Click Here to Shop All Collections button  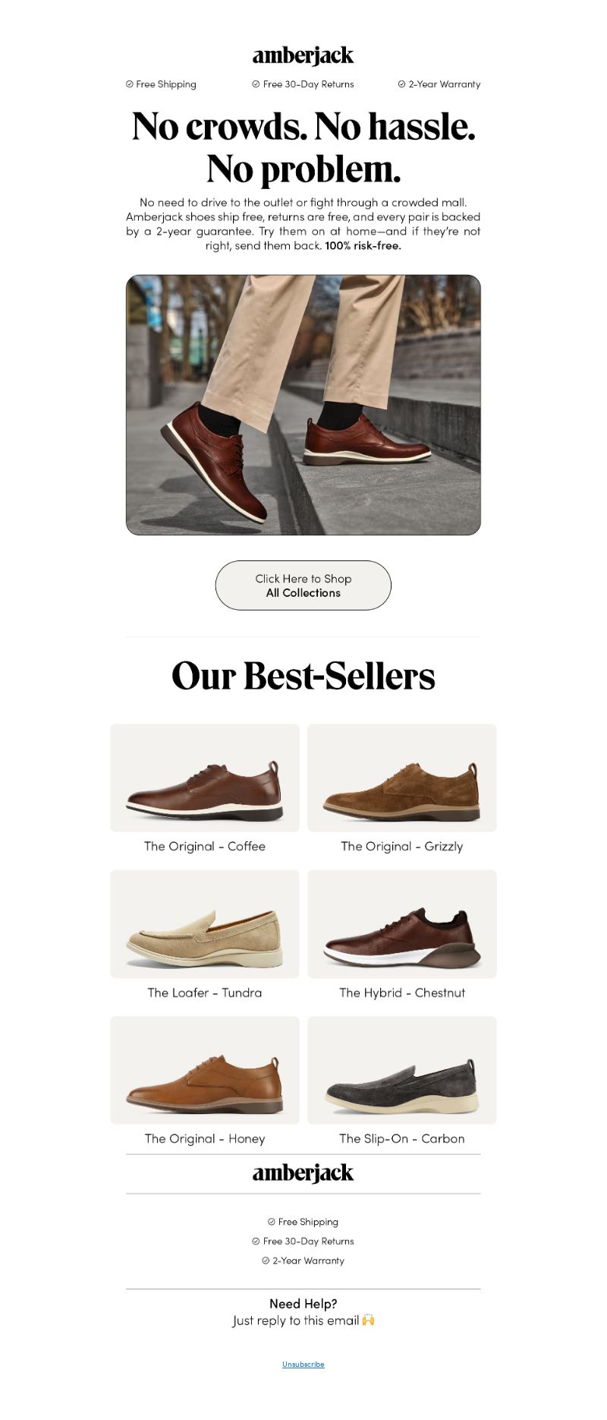(303, 585)
